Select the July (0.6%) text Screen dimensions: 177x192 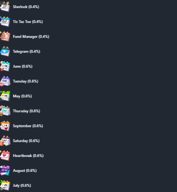(x=22, y=186)
